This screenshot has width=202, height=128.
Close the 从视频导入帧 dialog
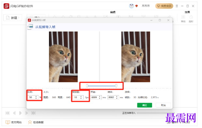pos(168,20)
